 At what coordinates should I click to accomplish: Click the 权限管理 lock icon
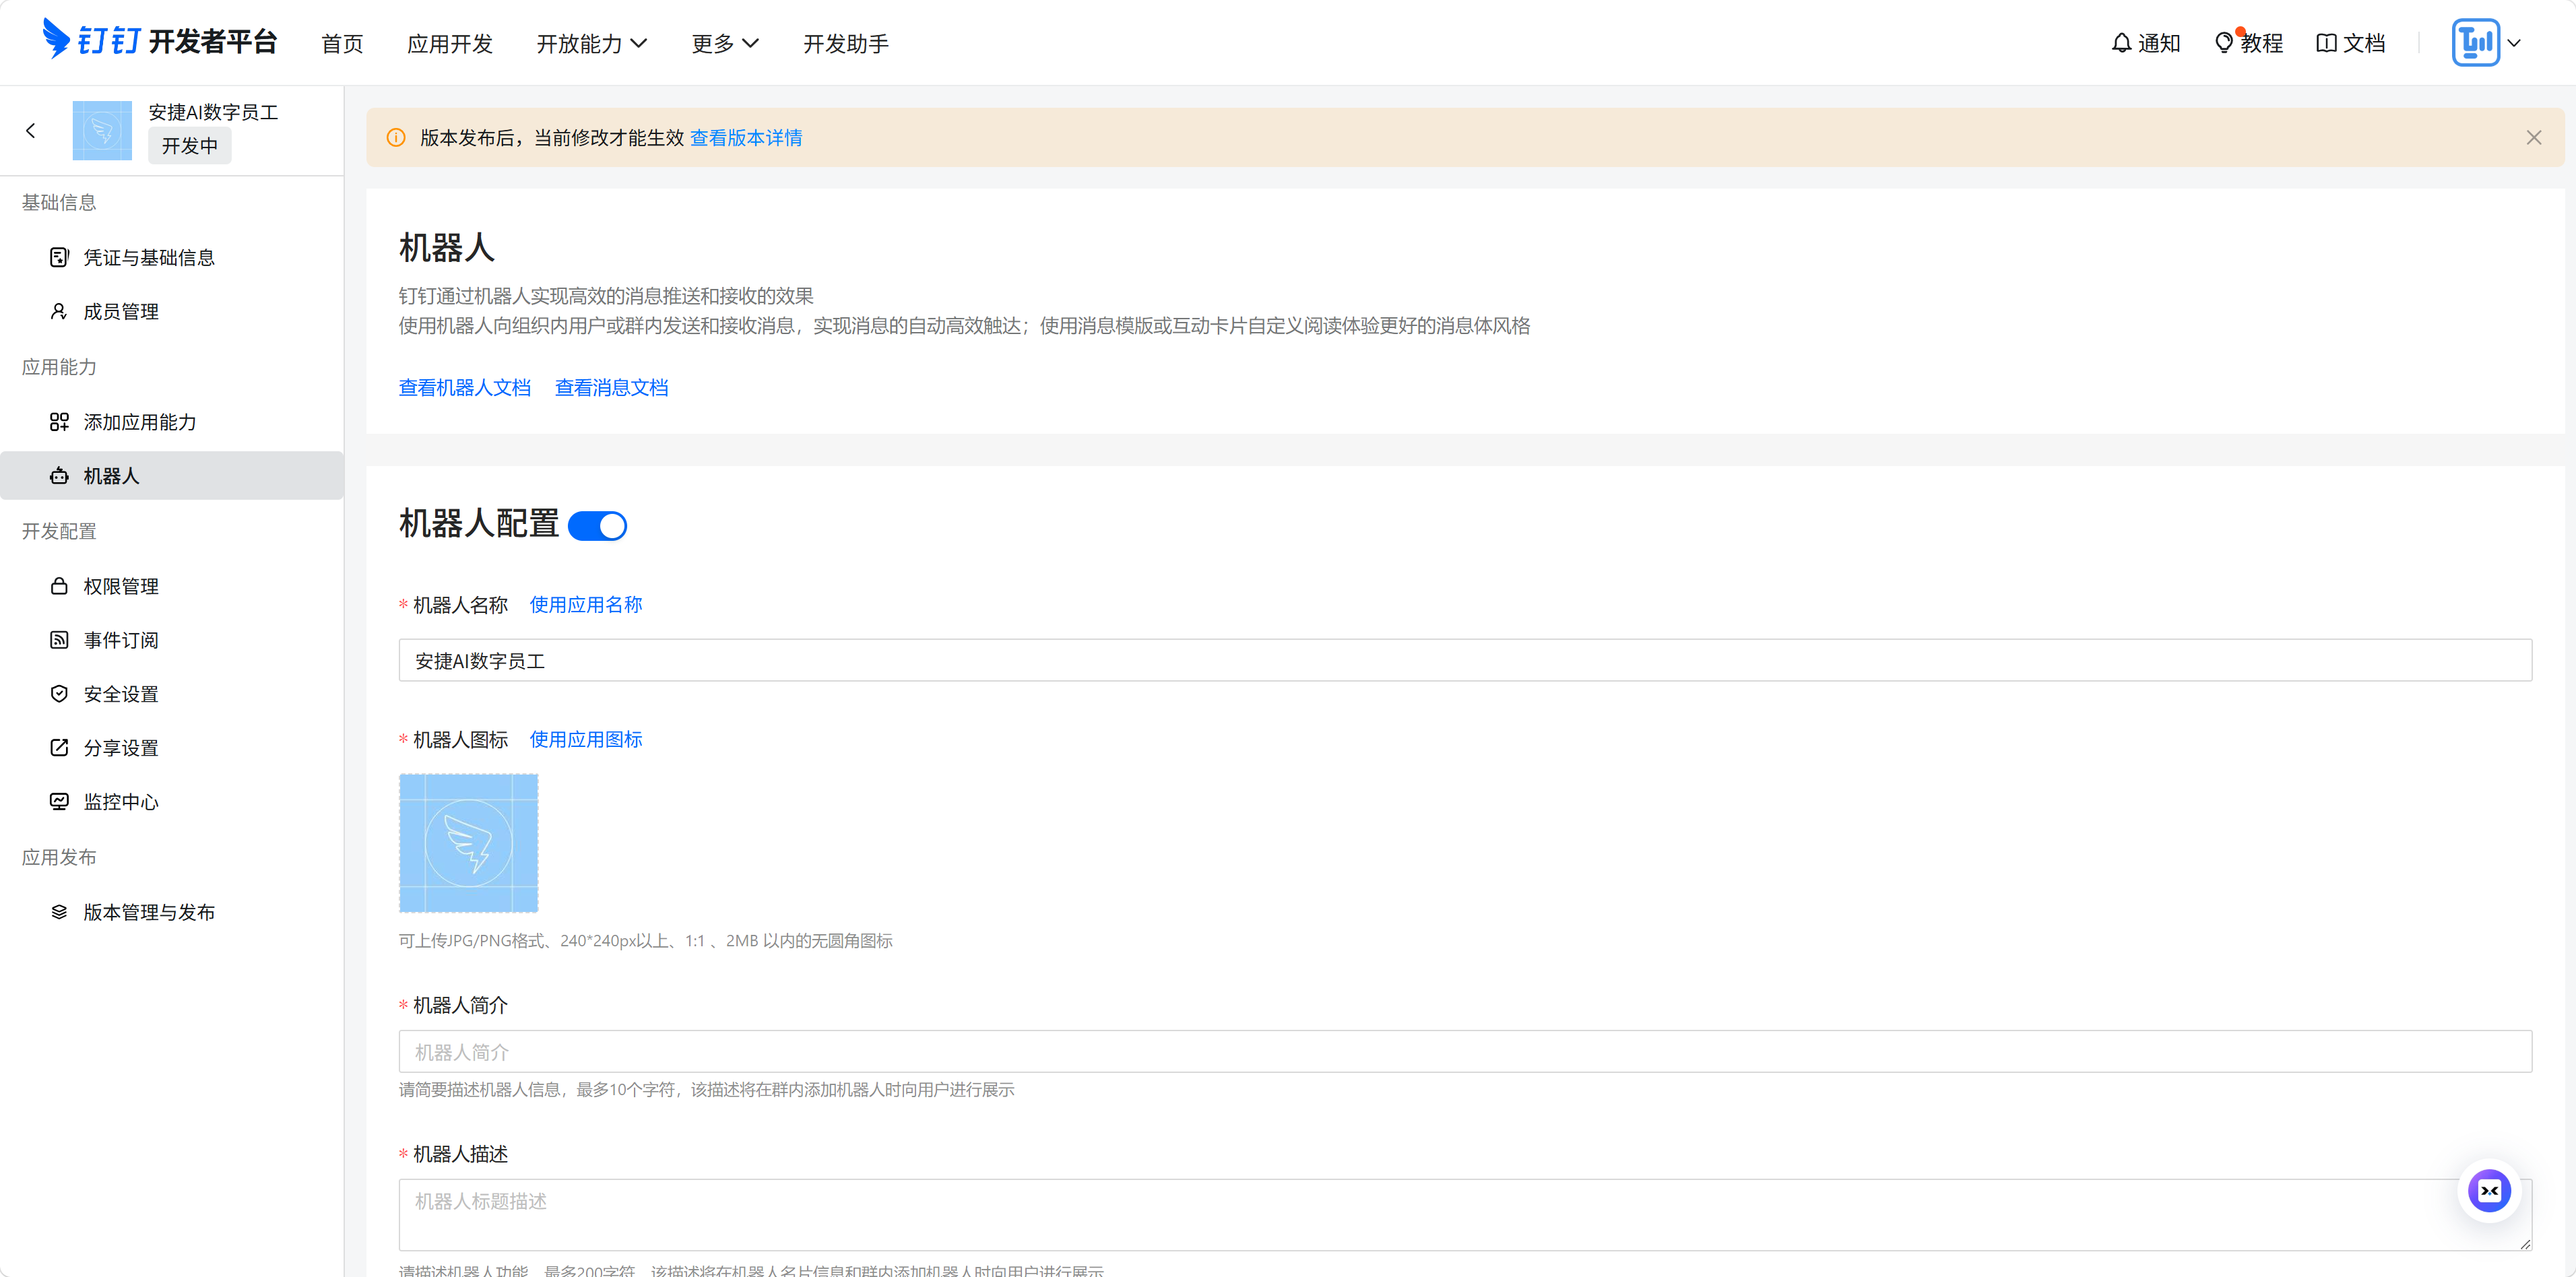59,586
